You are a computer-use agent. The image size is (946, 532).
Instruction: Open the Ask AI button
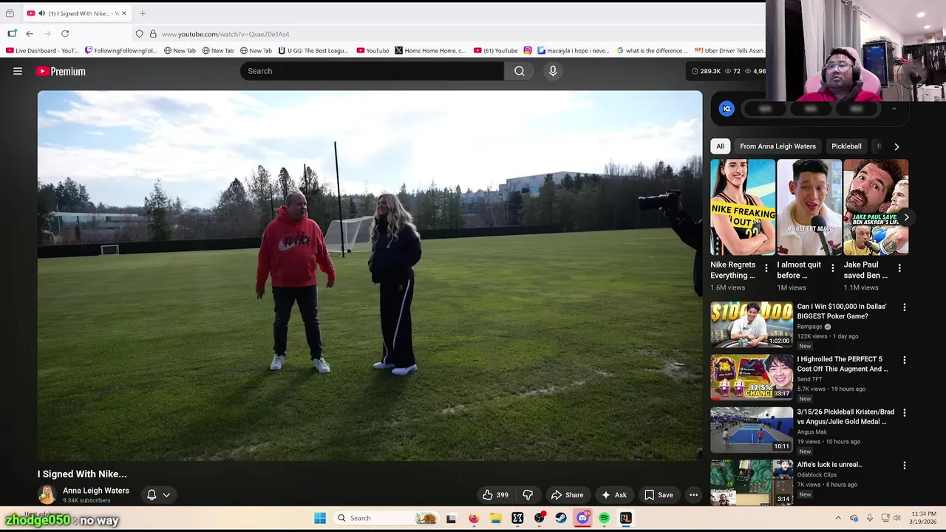pos(614,495)
